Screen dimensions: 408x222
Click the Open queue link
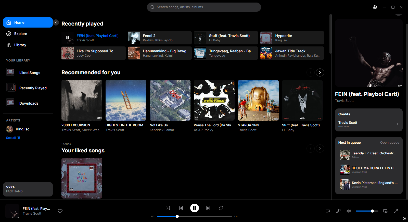390,143
